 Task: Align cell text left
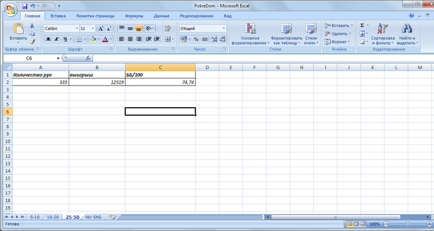pos(122,39)
